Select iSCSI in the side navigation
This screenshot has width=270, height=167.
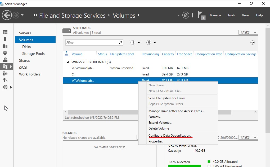(23, 67)
